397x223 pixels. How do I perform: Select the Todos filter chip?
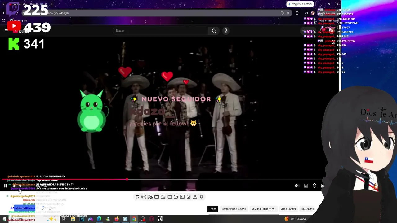point(213,209)
